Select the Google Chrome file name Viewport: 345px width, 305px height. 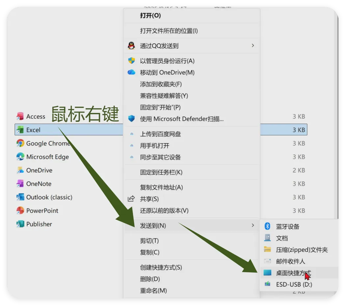[48, 143]
